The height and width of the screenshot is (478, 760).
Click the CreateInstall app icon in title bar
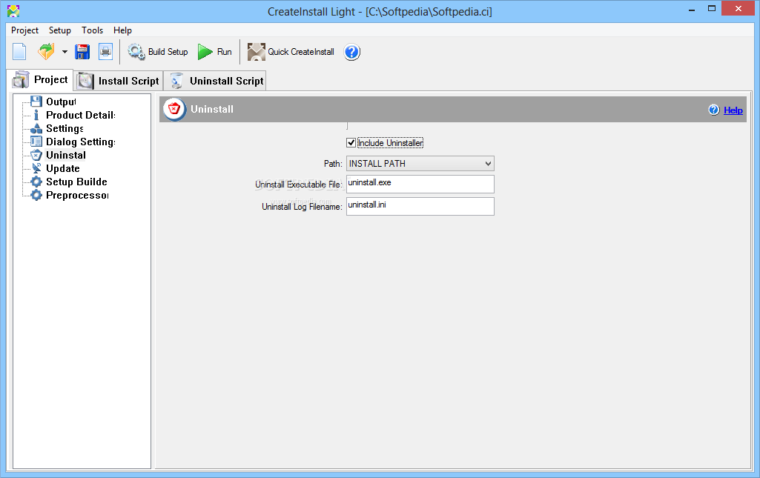point(13,10)
